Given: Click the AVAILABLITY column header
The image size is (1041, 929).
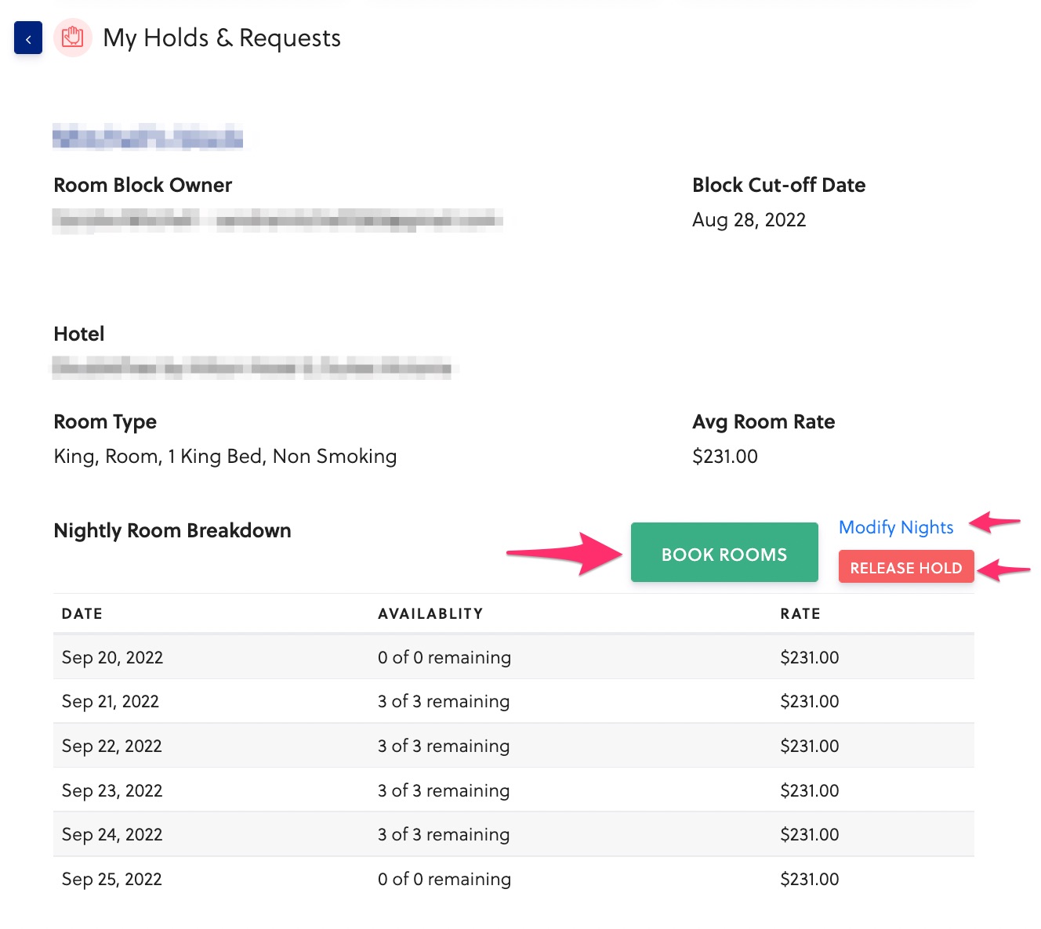Looking at the screenshot, I should coord(430,613).
